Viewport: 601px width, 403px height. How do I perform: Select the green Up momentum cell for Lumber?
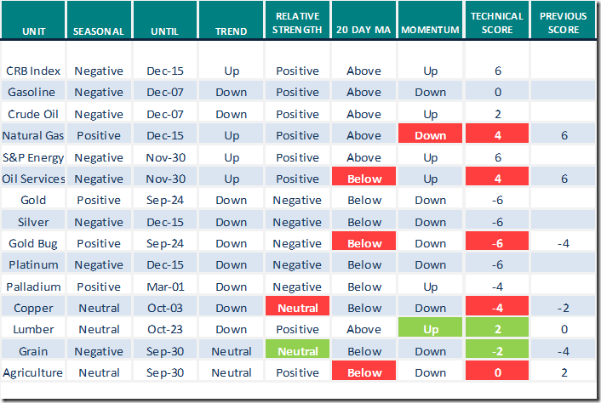pyautogui.click(x=431, y=329)
